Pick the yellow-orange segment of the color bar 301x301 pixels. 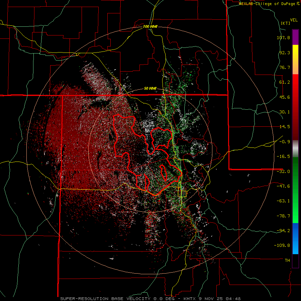[295, 60]
